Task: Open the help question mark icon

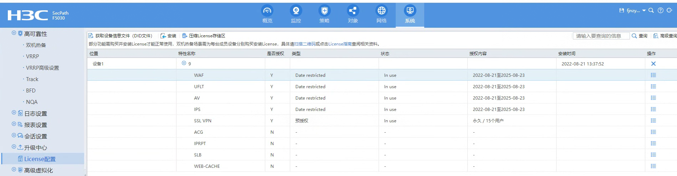Action: [661, 11]
